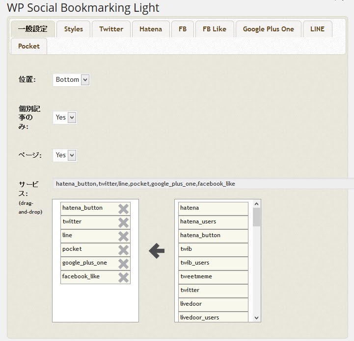This screenshot has width=354, height=341.
Task: Open the Google Plus One tab
Action: 268,29
